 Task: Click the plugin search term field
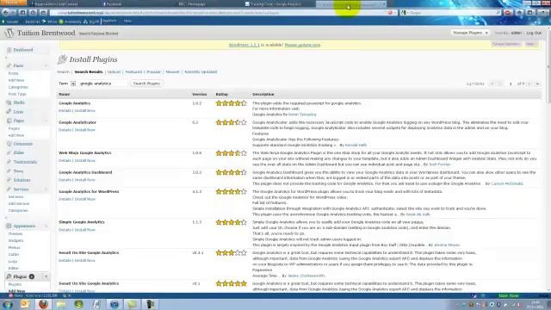102,84
